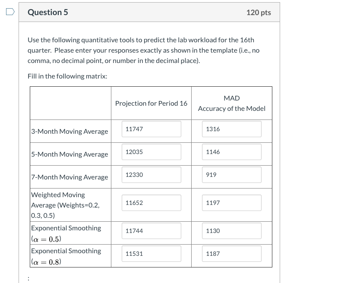
Task: Edit alpha 0.5 smoothing projection field 11744
Action: pos(151,231)
